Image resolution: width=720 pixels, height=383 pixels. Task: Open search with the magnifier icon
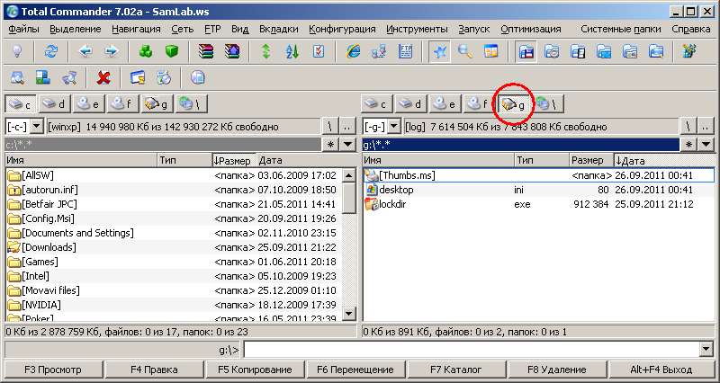coord(465,51)
